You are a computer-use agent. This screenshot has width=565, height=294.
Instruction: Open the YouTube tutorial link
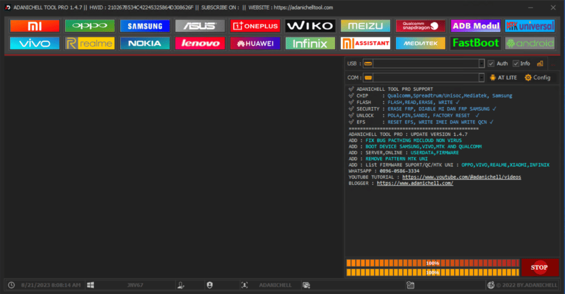(462, 177)
